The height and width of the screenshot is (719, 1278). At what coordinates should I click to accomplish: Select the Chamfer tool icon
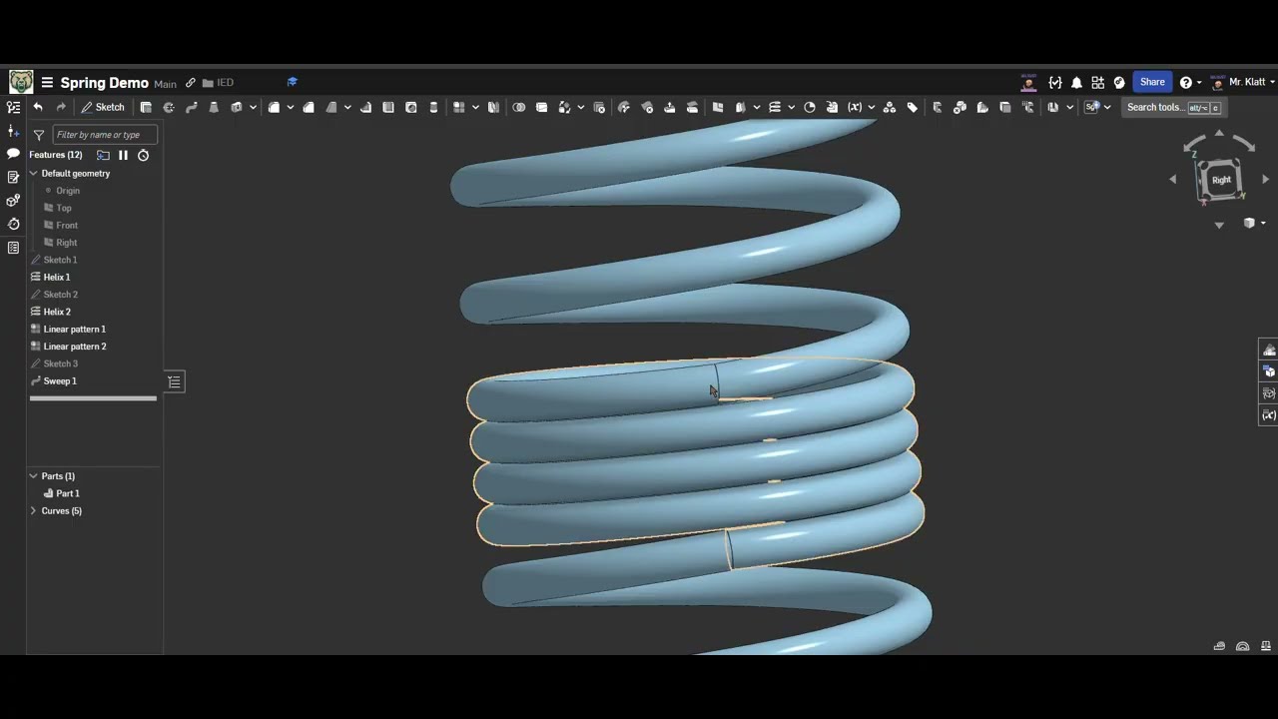309,107
